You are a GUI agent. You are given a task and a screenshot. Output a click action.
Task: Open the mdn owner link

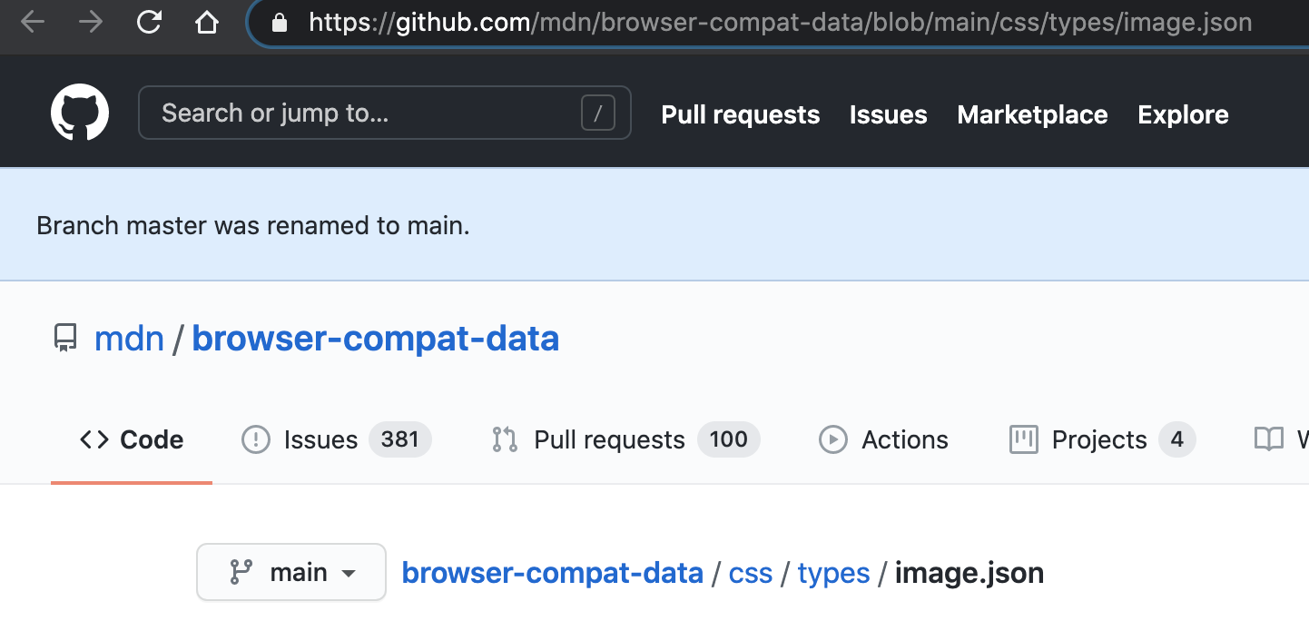[129, 339]
